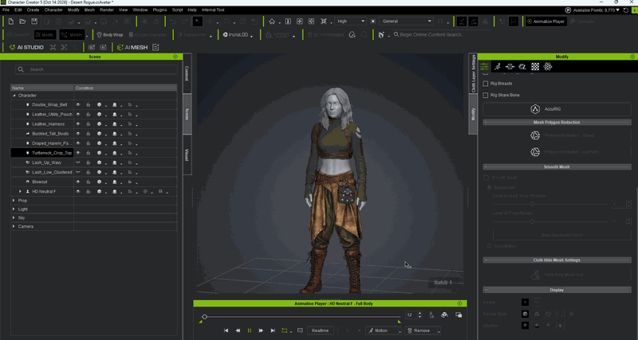The width and height of the screenshot is (638, 340).
Task: Open the InstaLOD tool
Action: (236, 35)
